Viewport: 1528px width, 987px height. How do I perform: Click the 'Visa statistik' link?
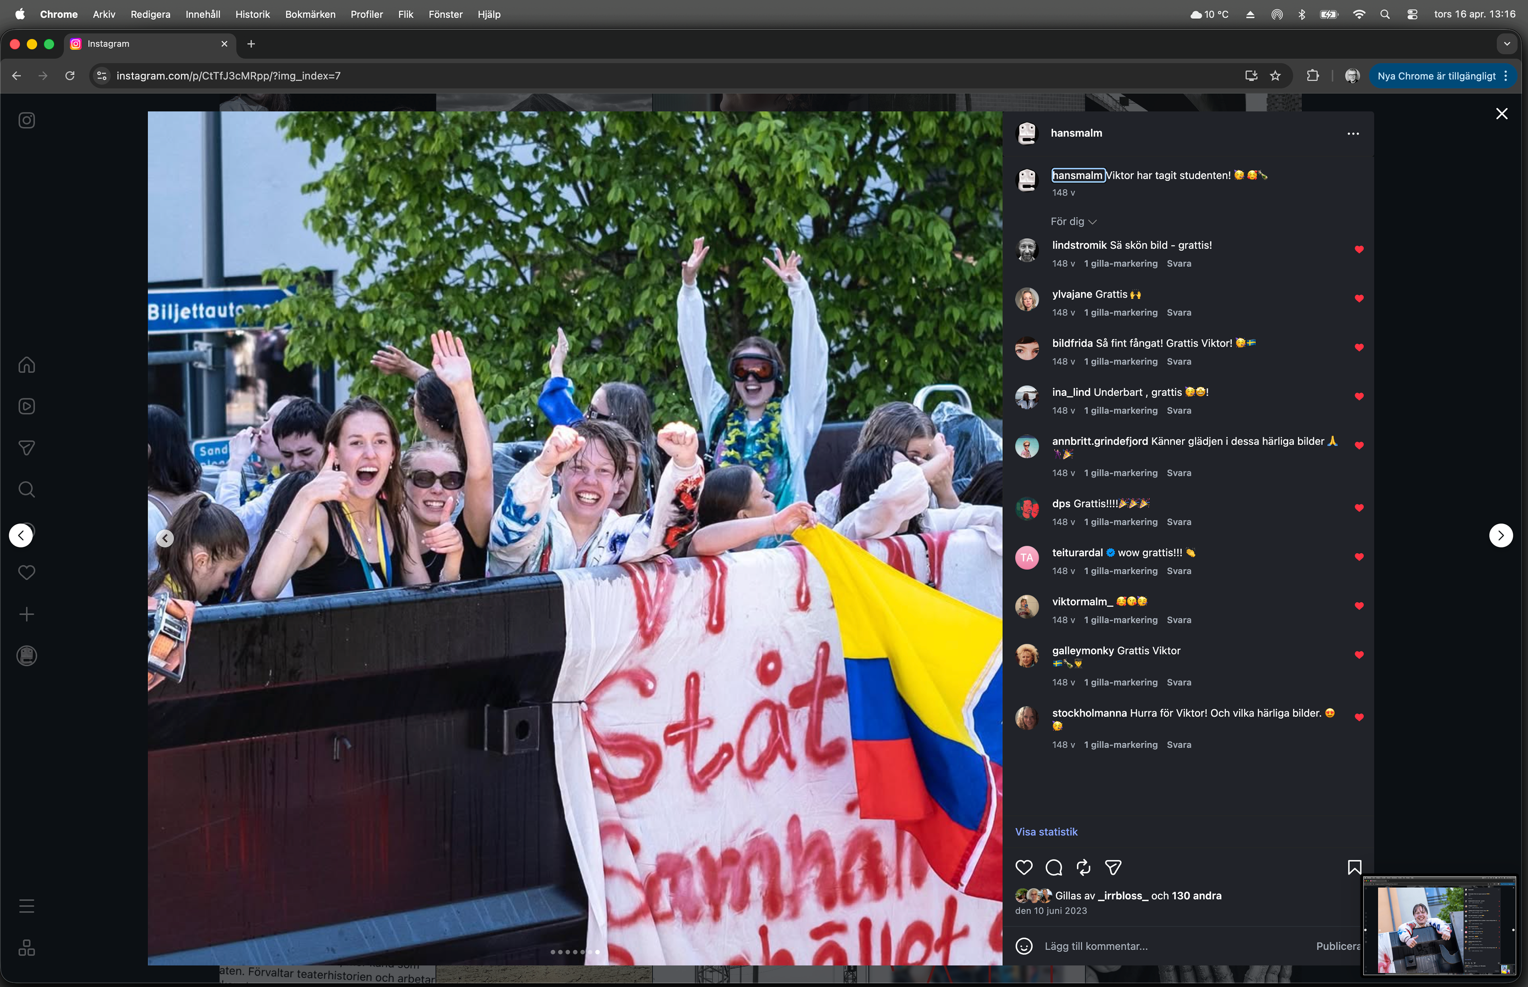[x=1046, y=831]
